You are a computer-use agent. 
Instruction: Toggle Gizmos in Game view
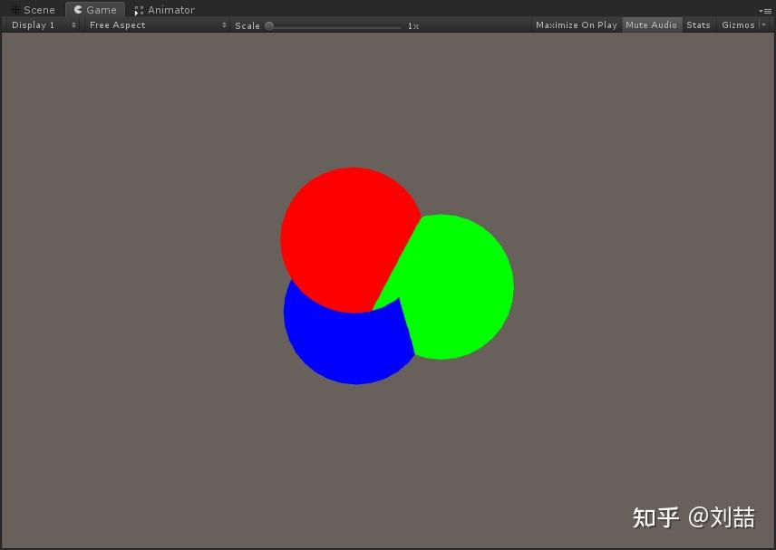(x=738, y=25)
